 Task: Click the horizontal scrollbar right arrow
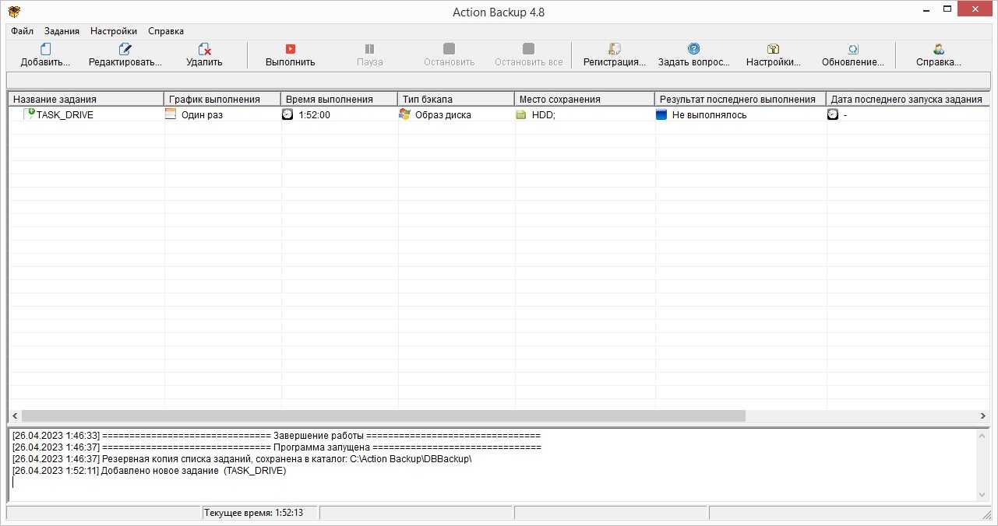tap(983, 416)
